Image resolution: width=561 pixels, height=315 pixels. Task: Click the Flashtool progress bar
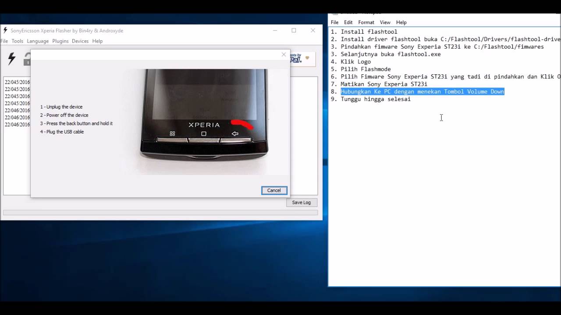pyautogui.click(x=160, y=213)
